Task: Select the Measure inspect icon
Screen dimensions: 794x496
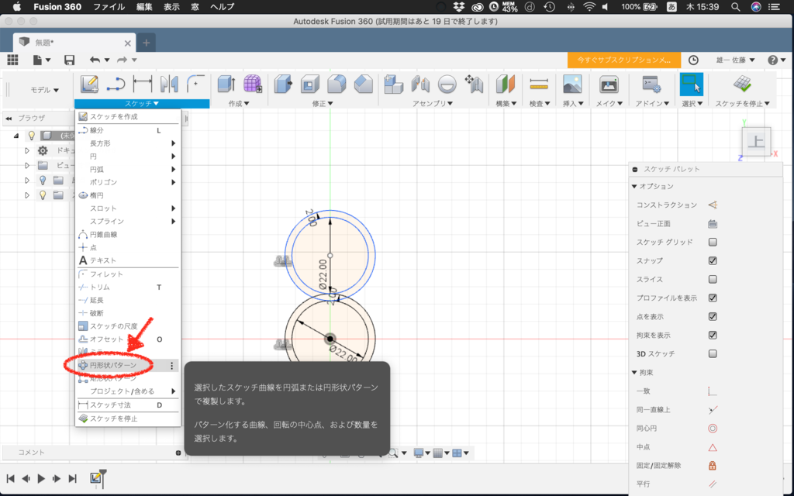Action: pyautogui.click(x=539, y=84)
